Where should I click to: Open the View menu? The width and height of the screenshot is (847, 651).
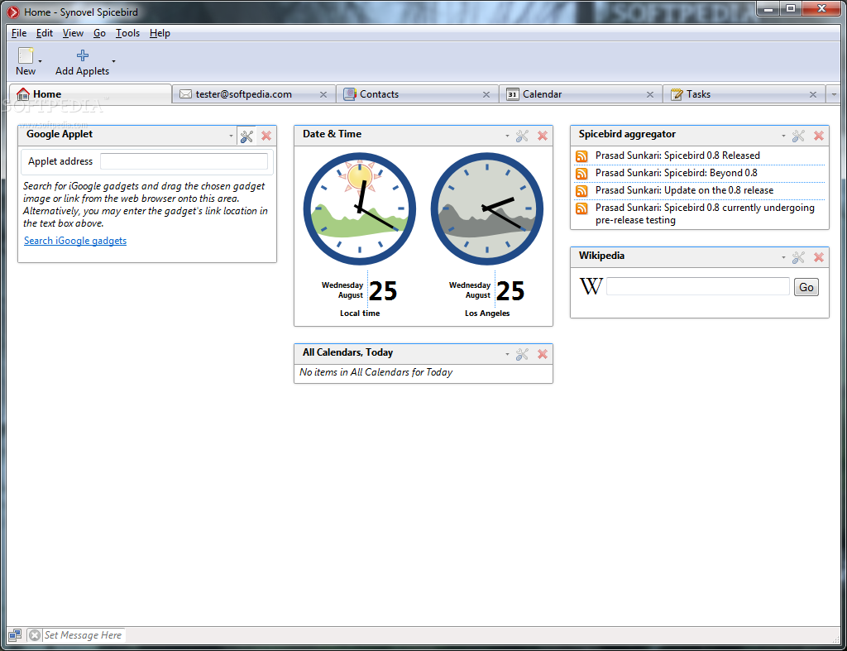pos(73,33)
